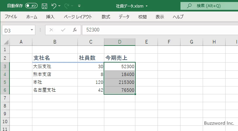Click the search magnifier icon
This screenshot has height=131, width=238.
(189, 6)
